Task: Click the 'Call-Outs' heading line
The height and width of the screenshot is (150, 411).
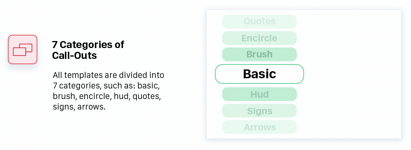Action: 75,55
